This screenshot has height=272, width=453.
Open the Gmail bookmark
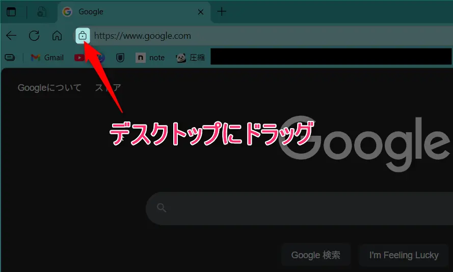(x=47, y=58)
